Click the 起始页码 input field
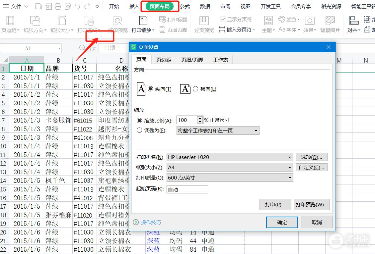The width and height of the screenshot is (375, 254). pos(187,189)
